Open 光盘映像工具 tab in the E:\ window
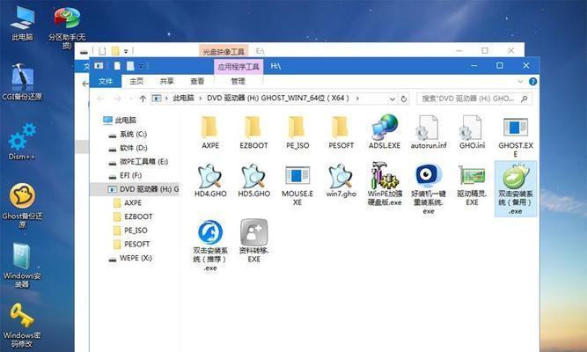Image resolution: width=587 pixels, height=352 pixels. click(x=224, y=51)
